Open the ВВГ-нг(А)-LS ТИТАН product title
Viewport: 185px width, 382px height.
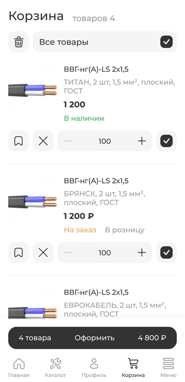[96, 69]
